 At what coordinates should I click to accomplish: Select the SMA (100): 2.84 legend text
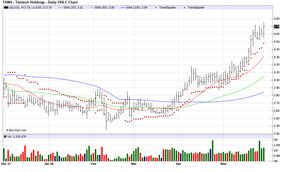(x=137, y=8)
